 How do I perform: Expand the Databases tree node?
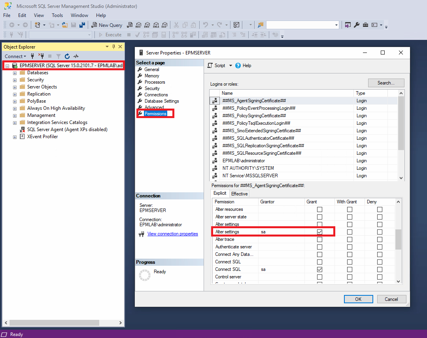pyautogui.click(x=15, y=73)
